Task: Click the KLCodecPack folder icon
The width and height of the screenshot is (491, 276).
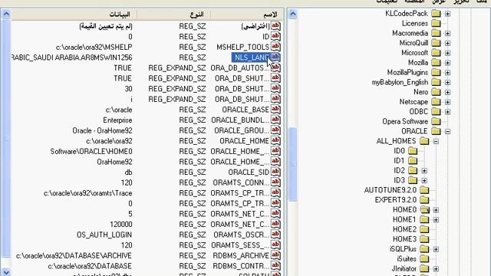Action: pos(436,14)
